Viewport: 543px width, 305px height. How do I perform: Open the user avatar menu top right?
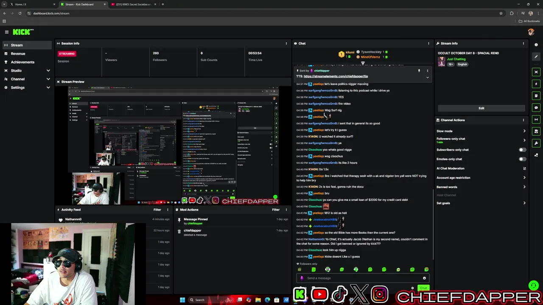point(531,32)
